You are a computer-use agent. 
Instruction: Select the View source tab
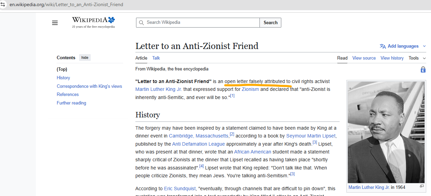pyautogui.click(x=364, y=58)
